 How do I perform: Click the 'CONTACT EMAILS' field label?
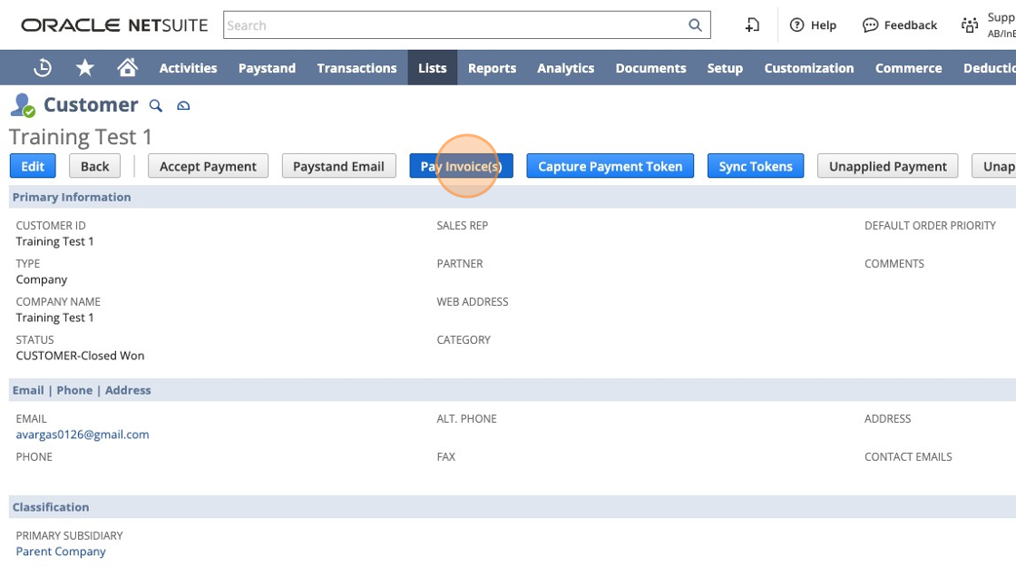click(908, 457)
